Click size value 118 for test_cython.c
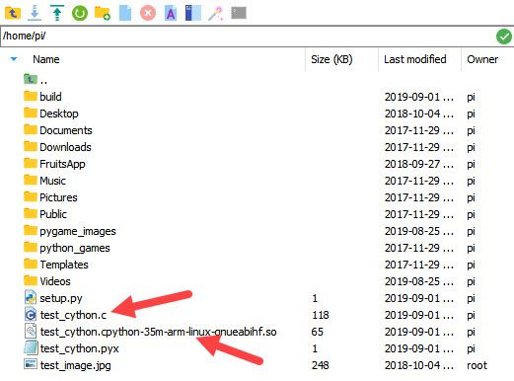The height and width of the screenshot is (381, 514). [320, 315]
